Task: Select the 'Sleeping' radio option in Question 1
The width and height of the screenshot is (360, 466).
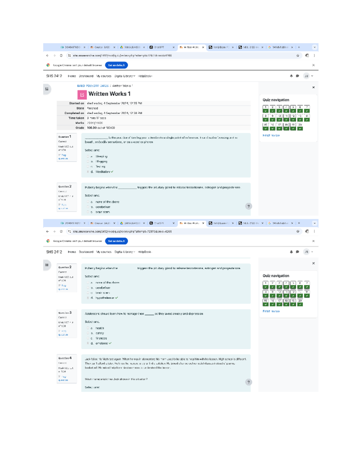Action: pos(88,156)
